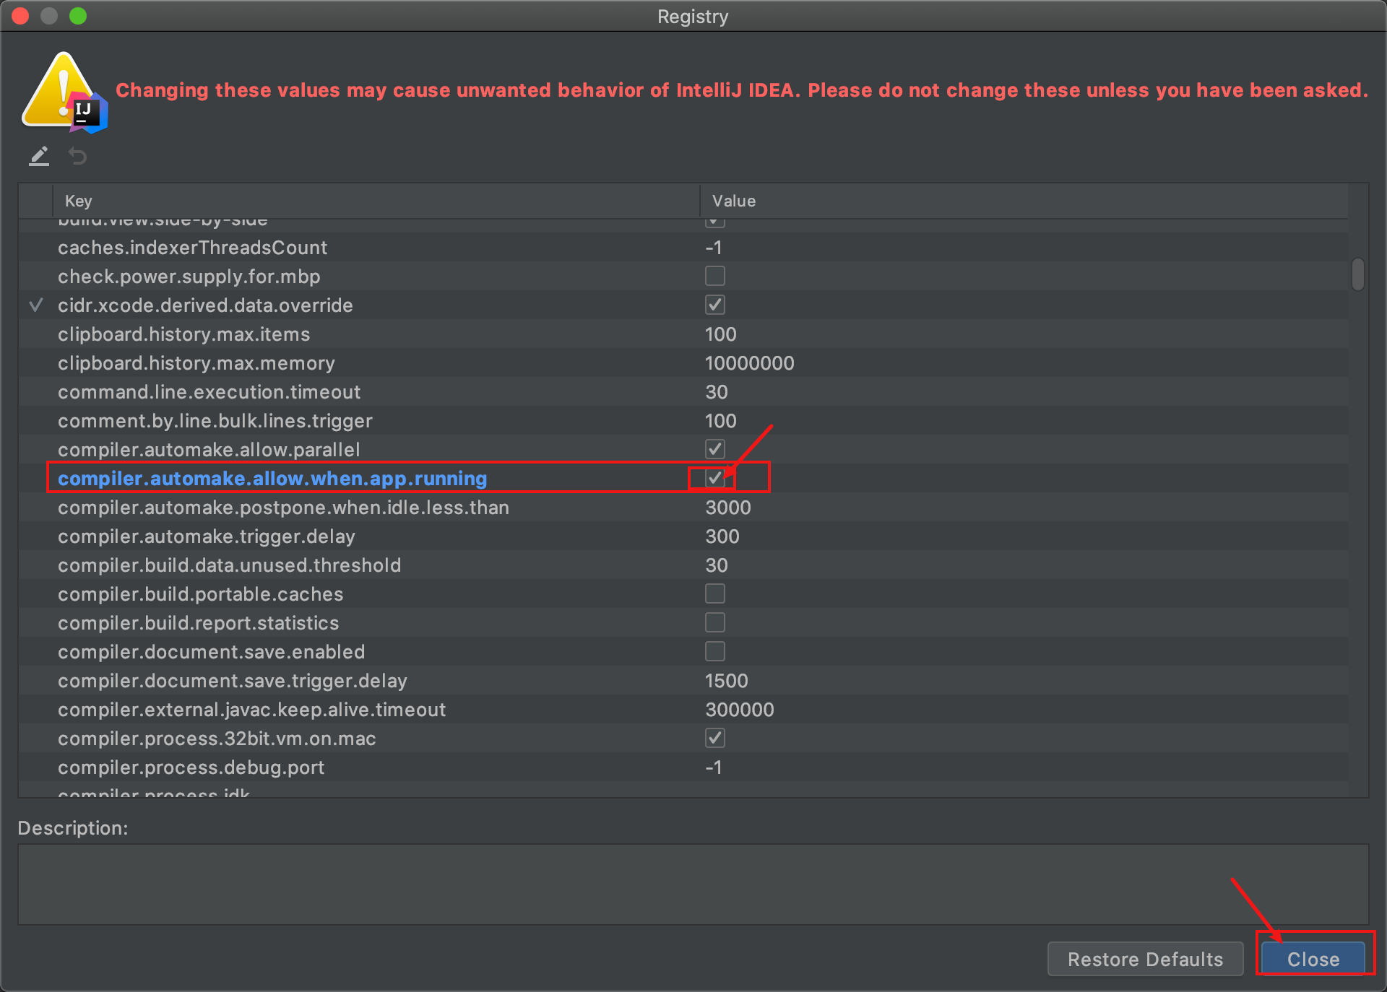Sort table by Key column header
Screen dimensions: 1387x992
click(376, 201)
